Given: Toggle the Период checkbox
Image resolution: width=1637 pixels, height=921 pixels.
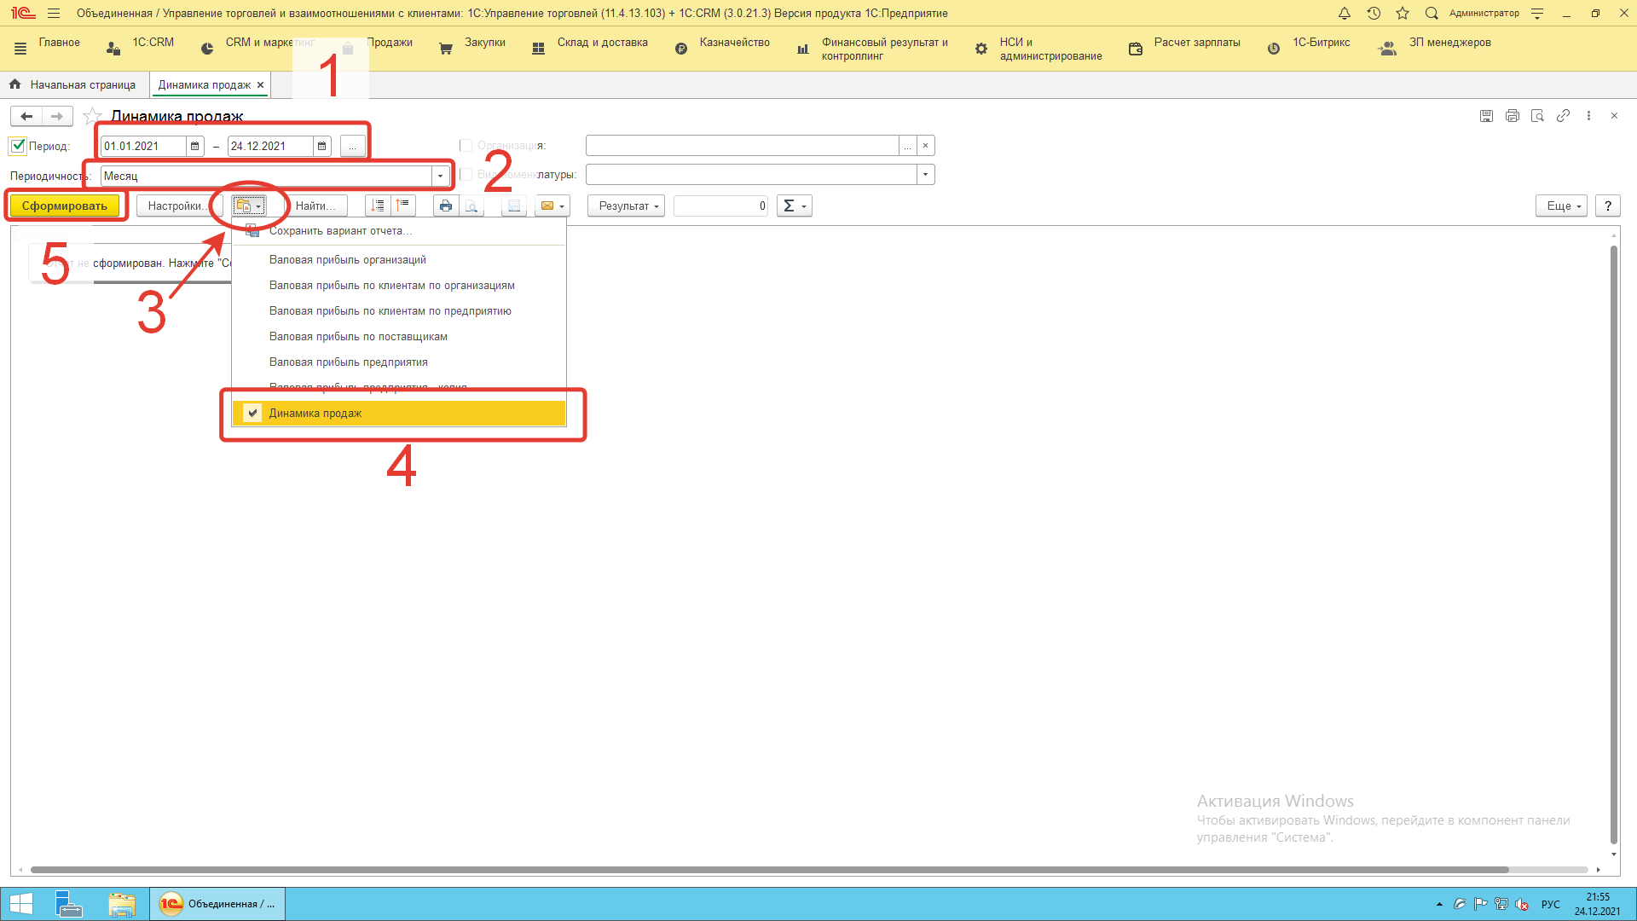Looking at the screenshot, I should pos(18,146).
